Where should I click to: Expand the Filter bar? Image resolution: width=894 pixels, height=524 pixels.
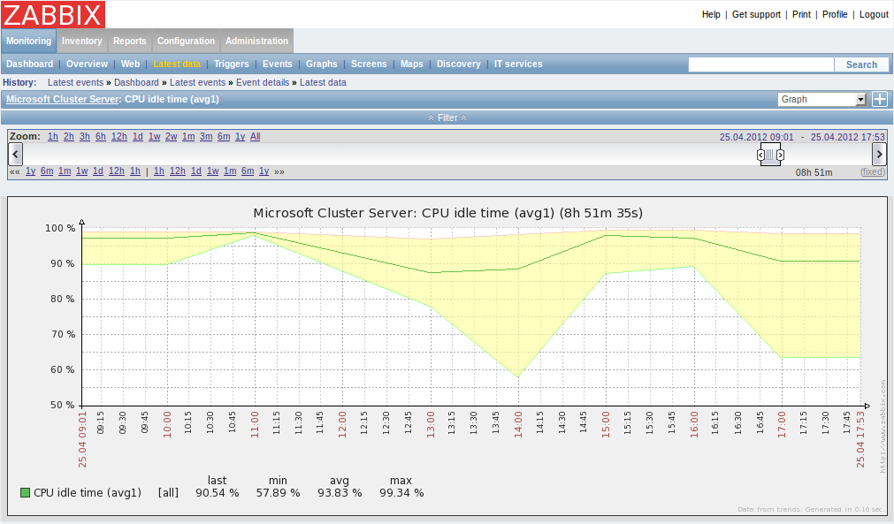tap(447, 118)
